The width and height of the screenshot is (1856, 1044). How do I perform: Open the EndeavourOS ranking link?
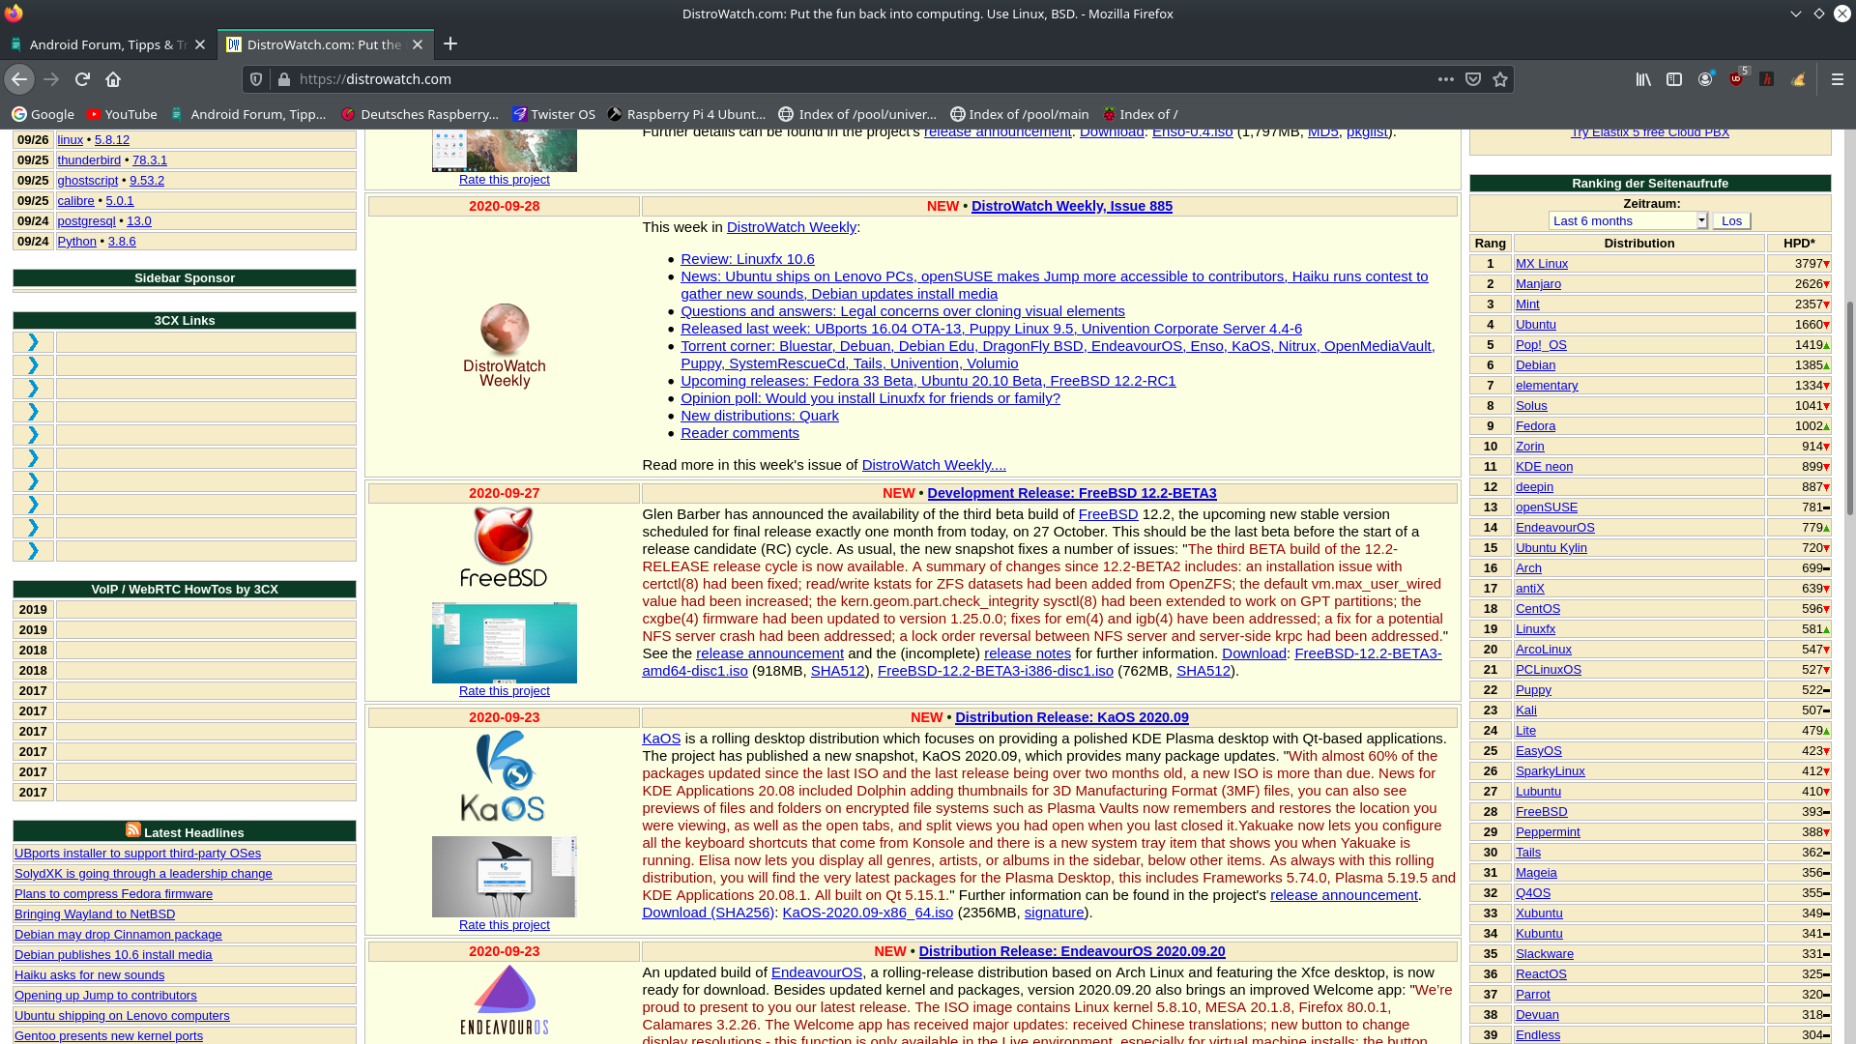[1554, 527]
